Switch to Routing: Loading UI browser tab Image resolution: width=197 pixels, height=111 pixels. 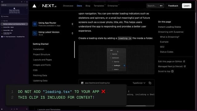point(14,24)
